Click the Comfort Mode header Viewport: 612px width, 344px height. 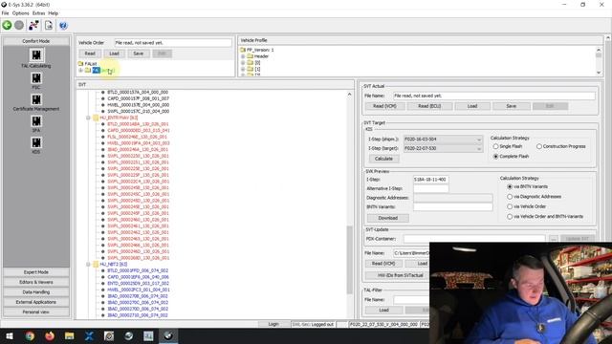coord(36,41)
